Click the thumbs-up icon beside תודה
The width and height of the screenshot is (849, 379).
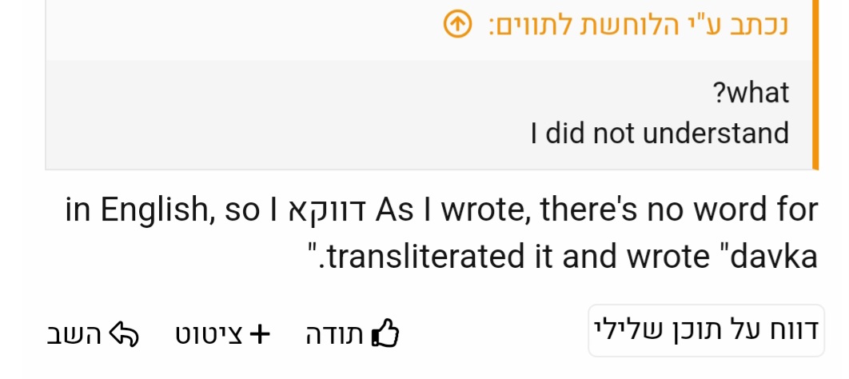tap(387, 335)
